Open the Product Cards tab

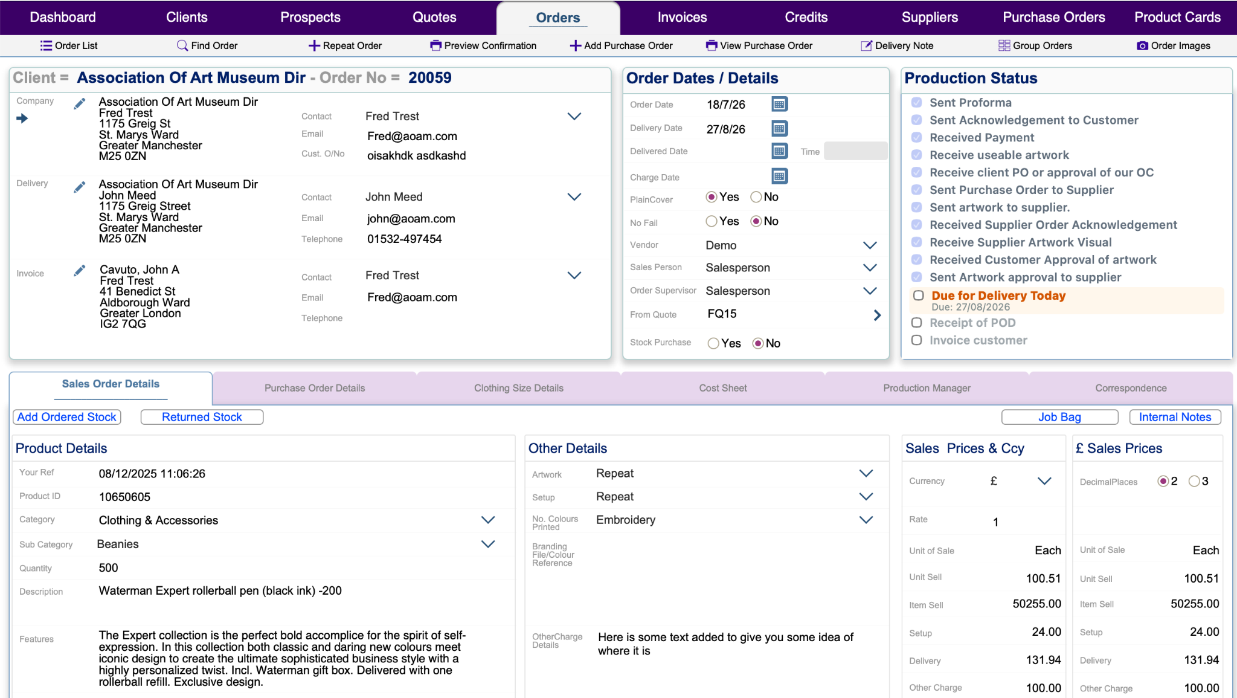pos(1177,18)
